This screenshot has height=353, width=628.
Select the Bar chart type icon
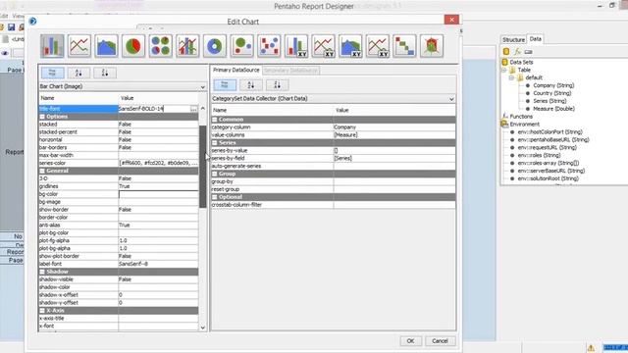pos(52,46)
